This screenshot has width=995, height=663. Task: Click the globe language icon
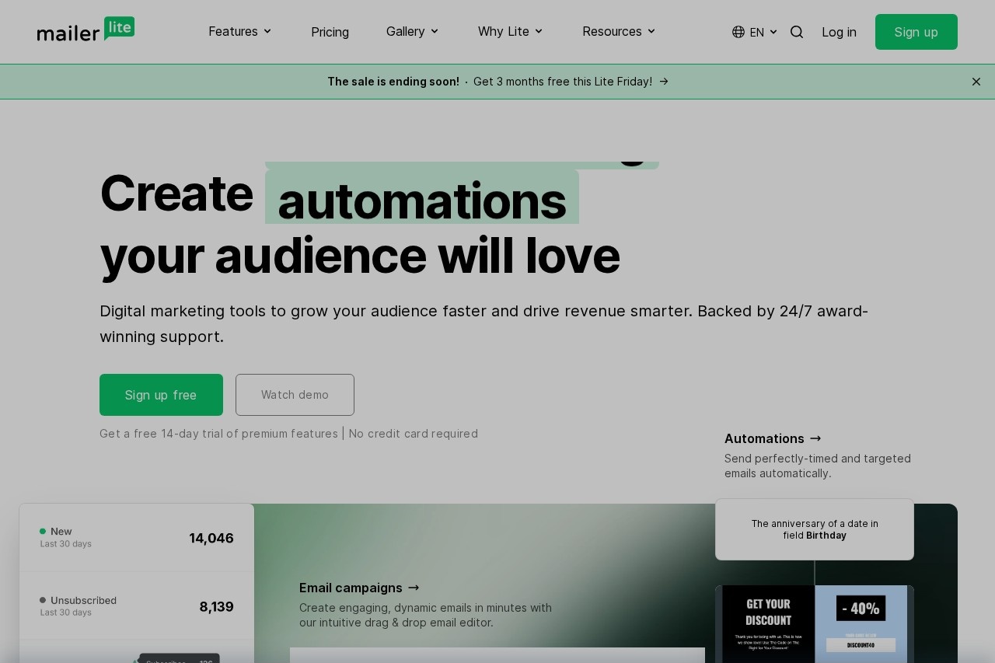coord(738,32)
